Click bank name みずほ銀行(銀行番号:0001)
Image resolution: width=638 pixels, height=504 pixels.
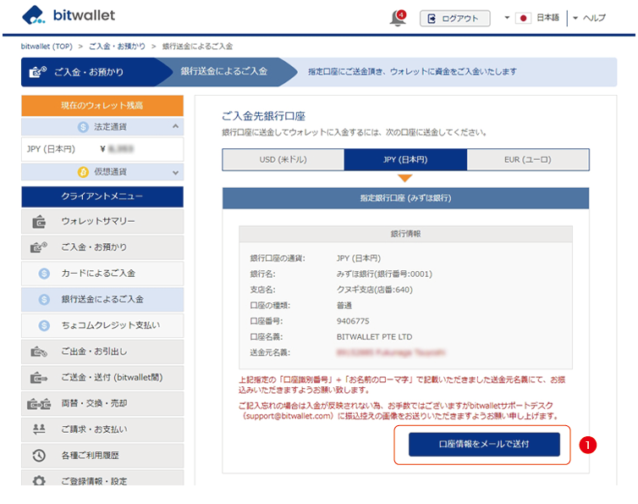(384, 274)
